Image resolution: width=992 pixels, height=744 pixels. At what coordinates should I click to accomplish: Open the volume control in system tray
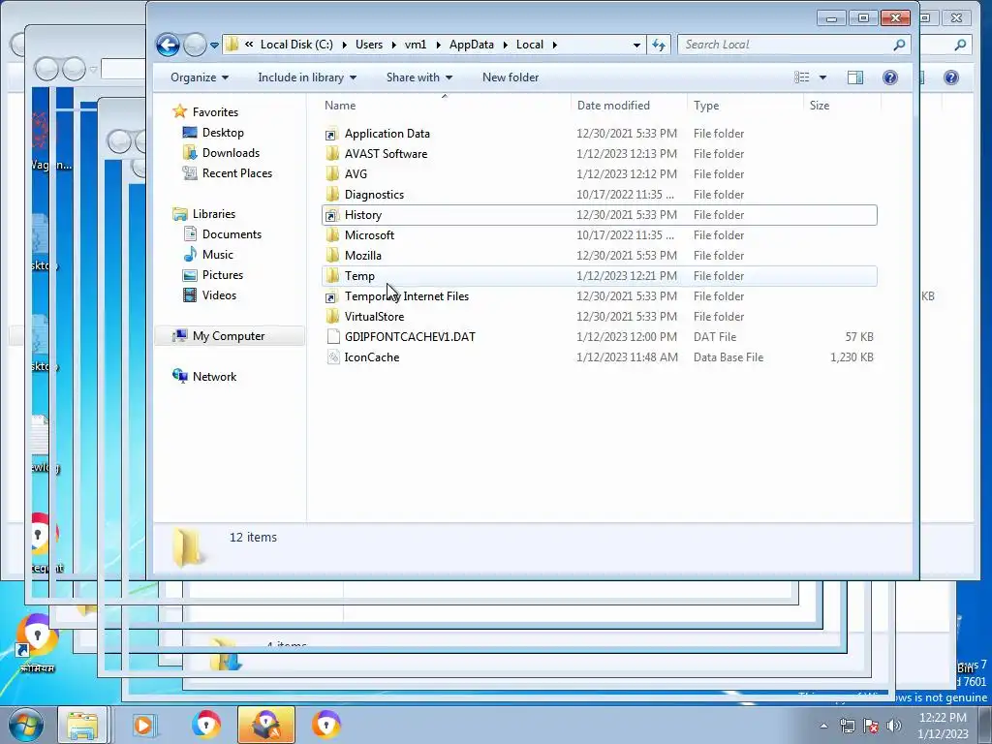(x=894, y=726)
